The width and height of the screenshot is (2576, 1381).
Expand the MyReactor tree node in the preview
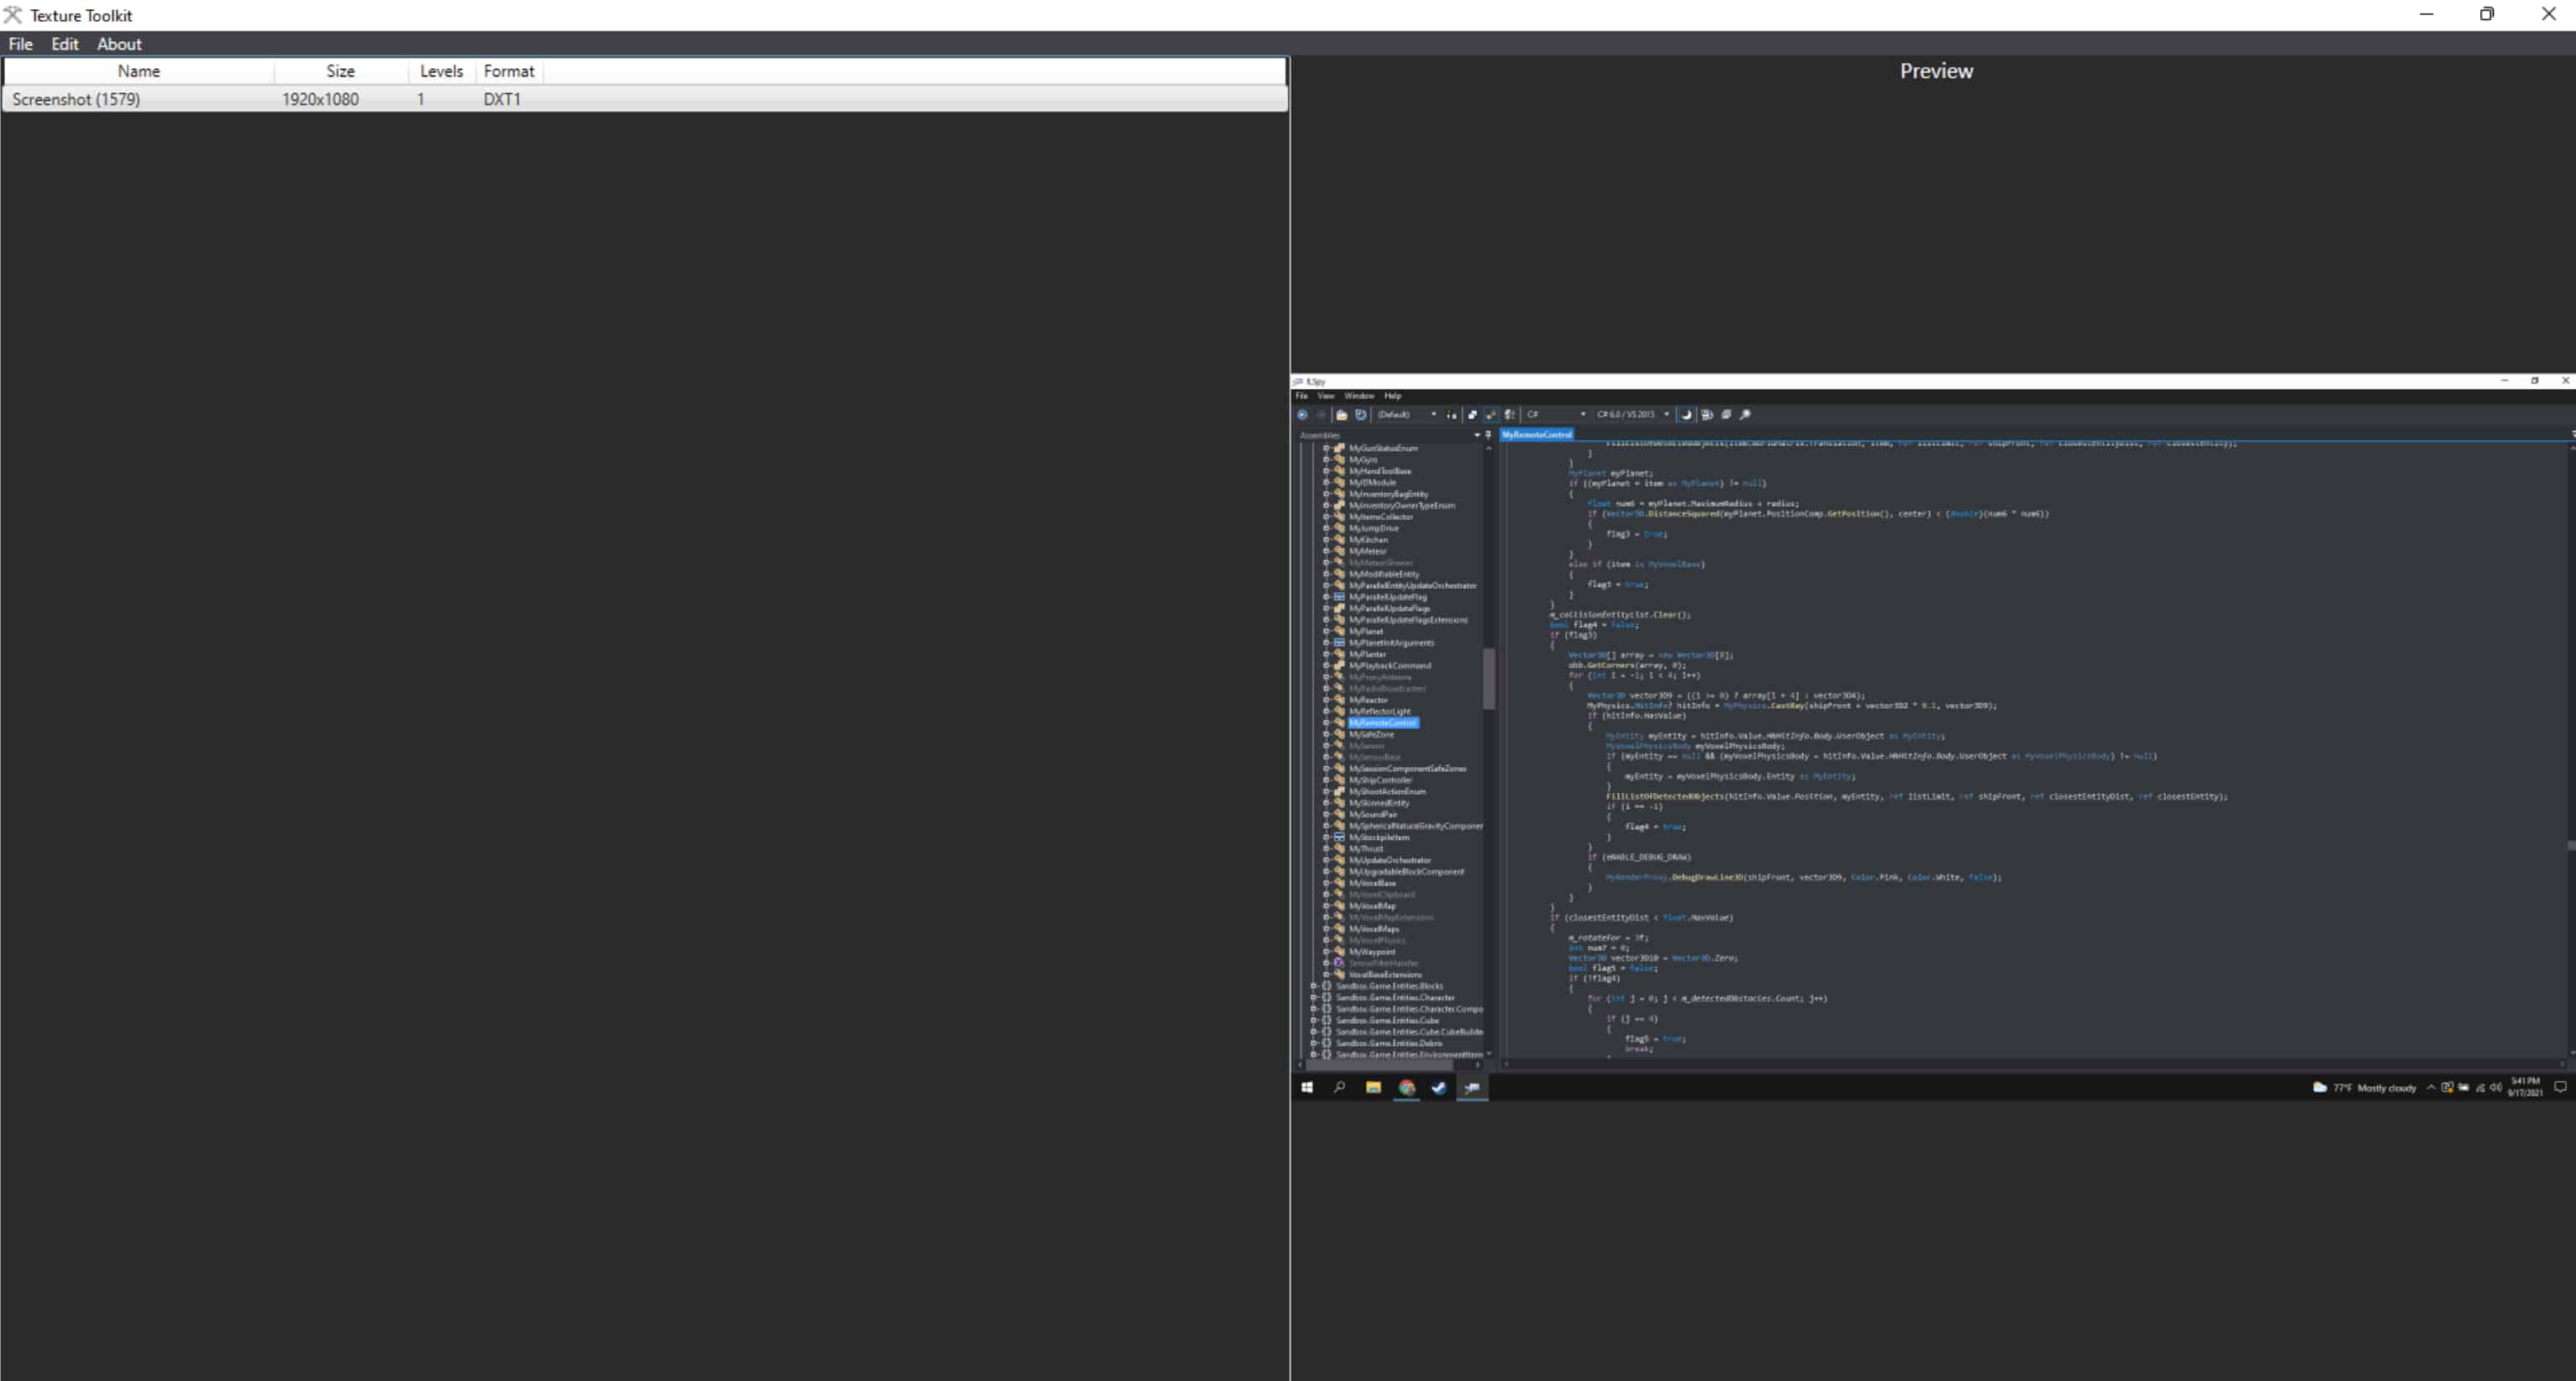(x=1326, y=700)
